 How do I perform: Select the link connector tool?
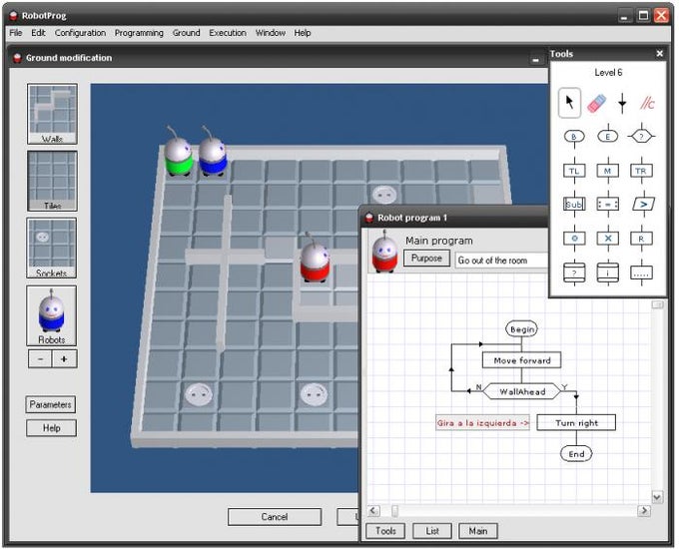tap(622, 103)
